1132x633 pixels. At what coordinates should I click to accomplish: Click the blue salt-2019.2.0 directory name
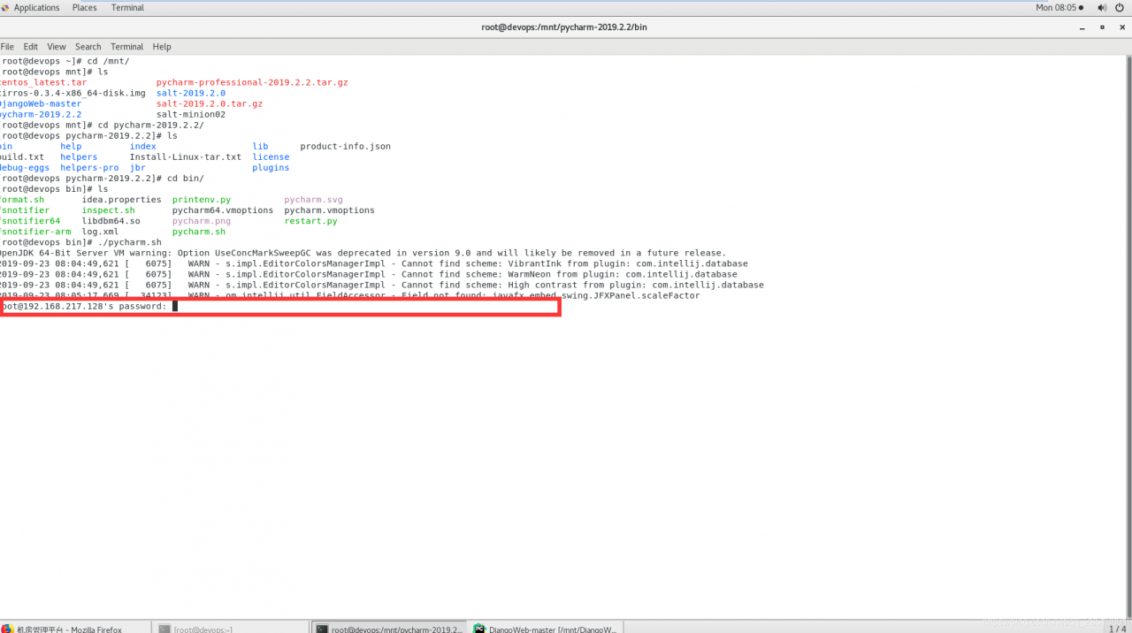(191, 93)
